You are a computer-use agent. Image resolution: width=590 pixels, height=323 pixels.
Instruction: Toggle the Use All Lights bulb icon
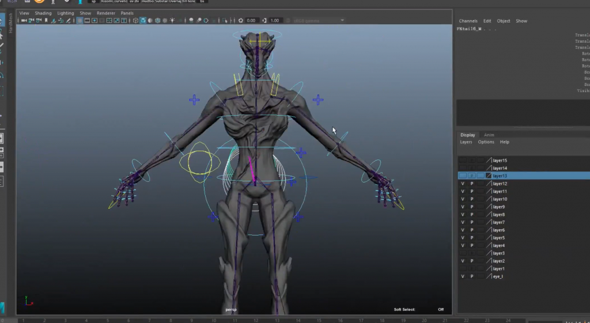pos(172,20)
